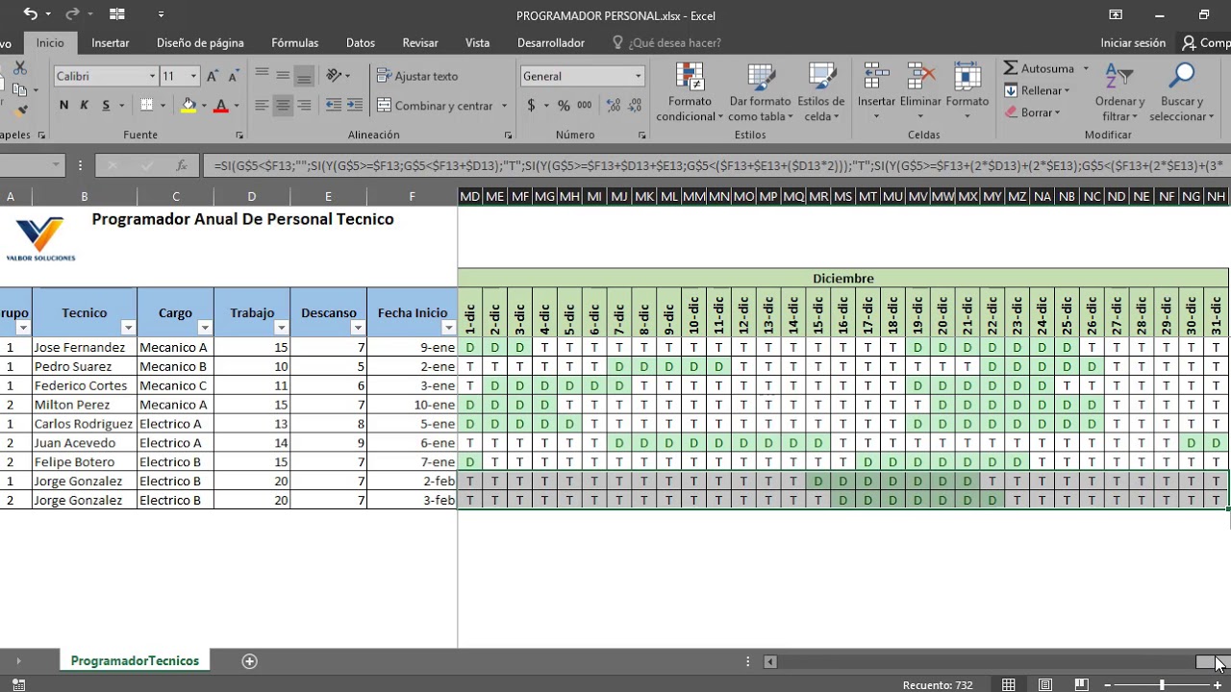Screen dimensions: 1231x692
Task: Toggle Ajustar texto wrap
Action: click(417, 76)
